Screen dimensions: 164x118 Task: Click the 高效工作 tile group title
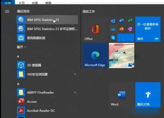coord(89,11)
